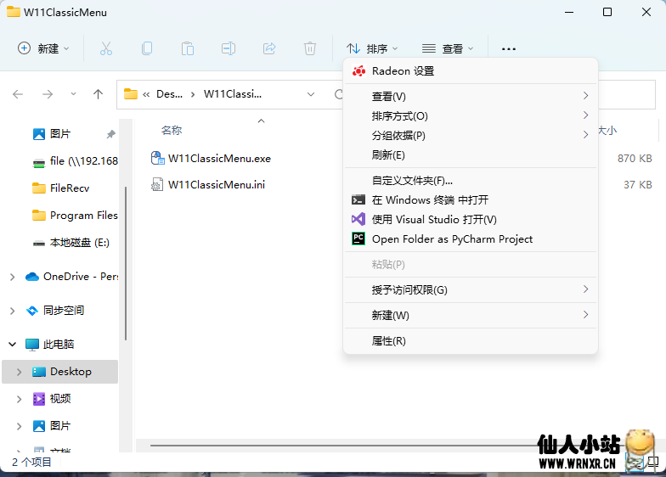Select file W11ClassicMenu.ini

click(217, 185)
